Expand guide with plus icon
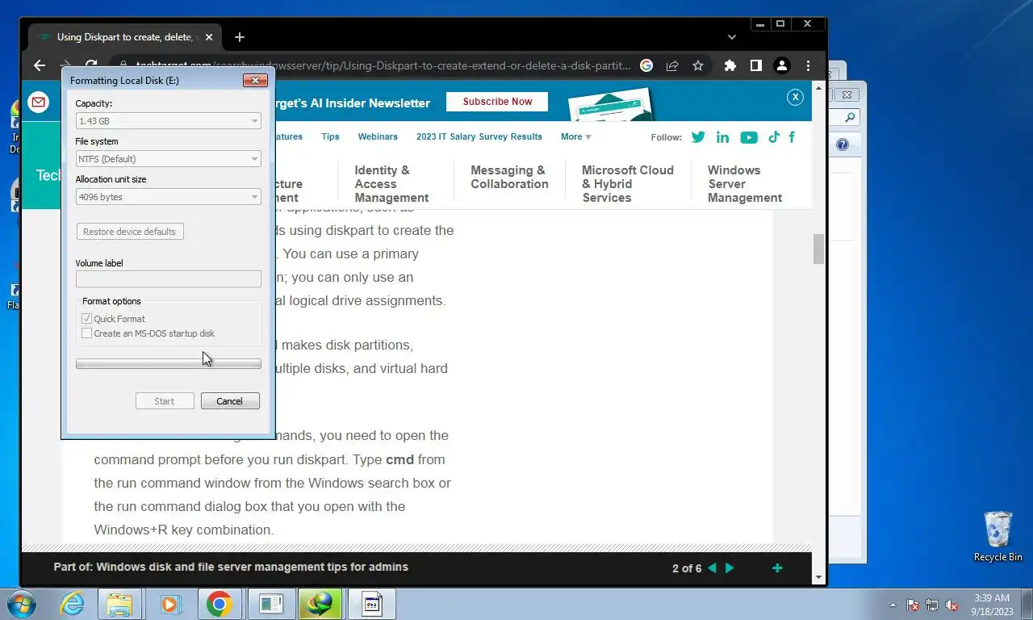 [777, 568]
